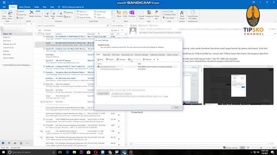Open the Categorize color menu
Image resolution: width=277 pixels, height=155 pixels.
pos(149,14)
